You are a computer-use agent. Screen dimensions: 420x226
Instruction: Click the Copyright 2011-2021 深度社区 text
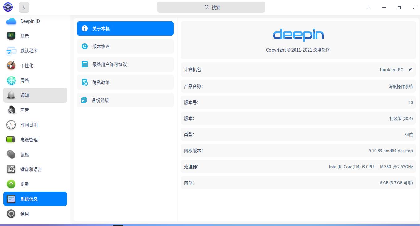tap(298, 50)
